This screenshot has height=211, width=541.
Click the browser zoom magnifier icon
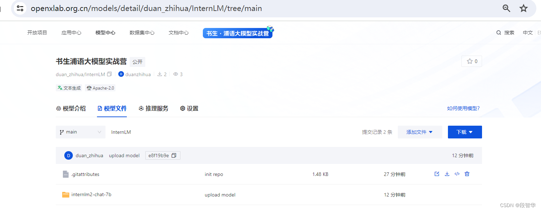(507, 8)
